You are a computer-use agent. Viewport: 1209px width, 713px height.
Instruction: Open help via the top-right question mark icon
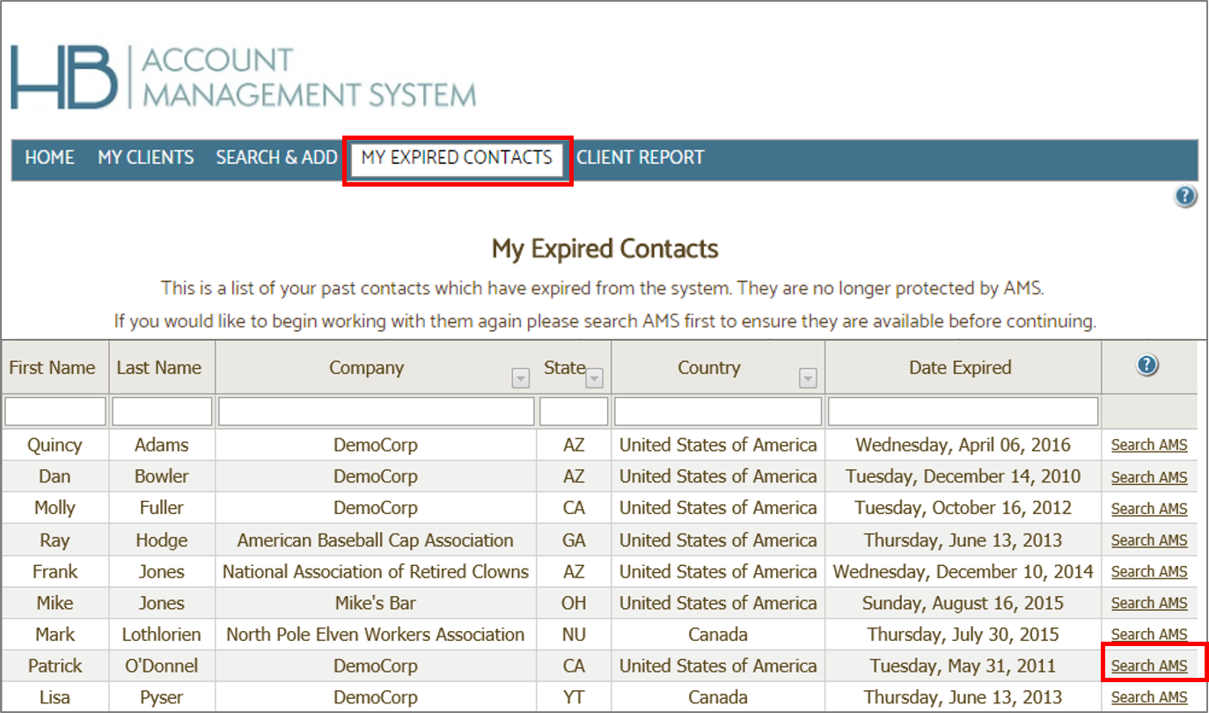point(1185,196)
